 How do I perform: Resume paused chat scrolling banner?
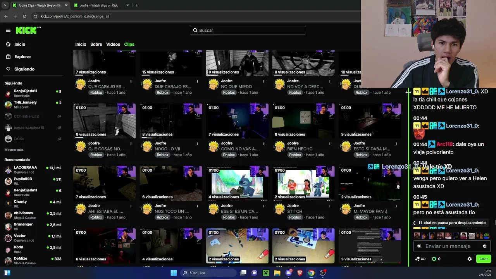[x=451, y=223]
